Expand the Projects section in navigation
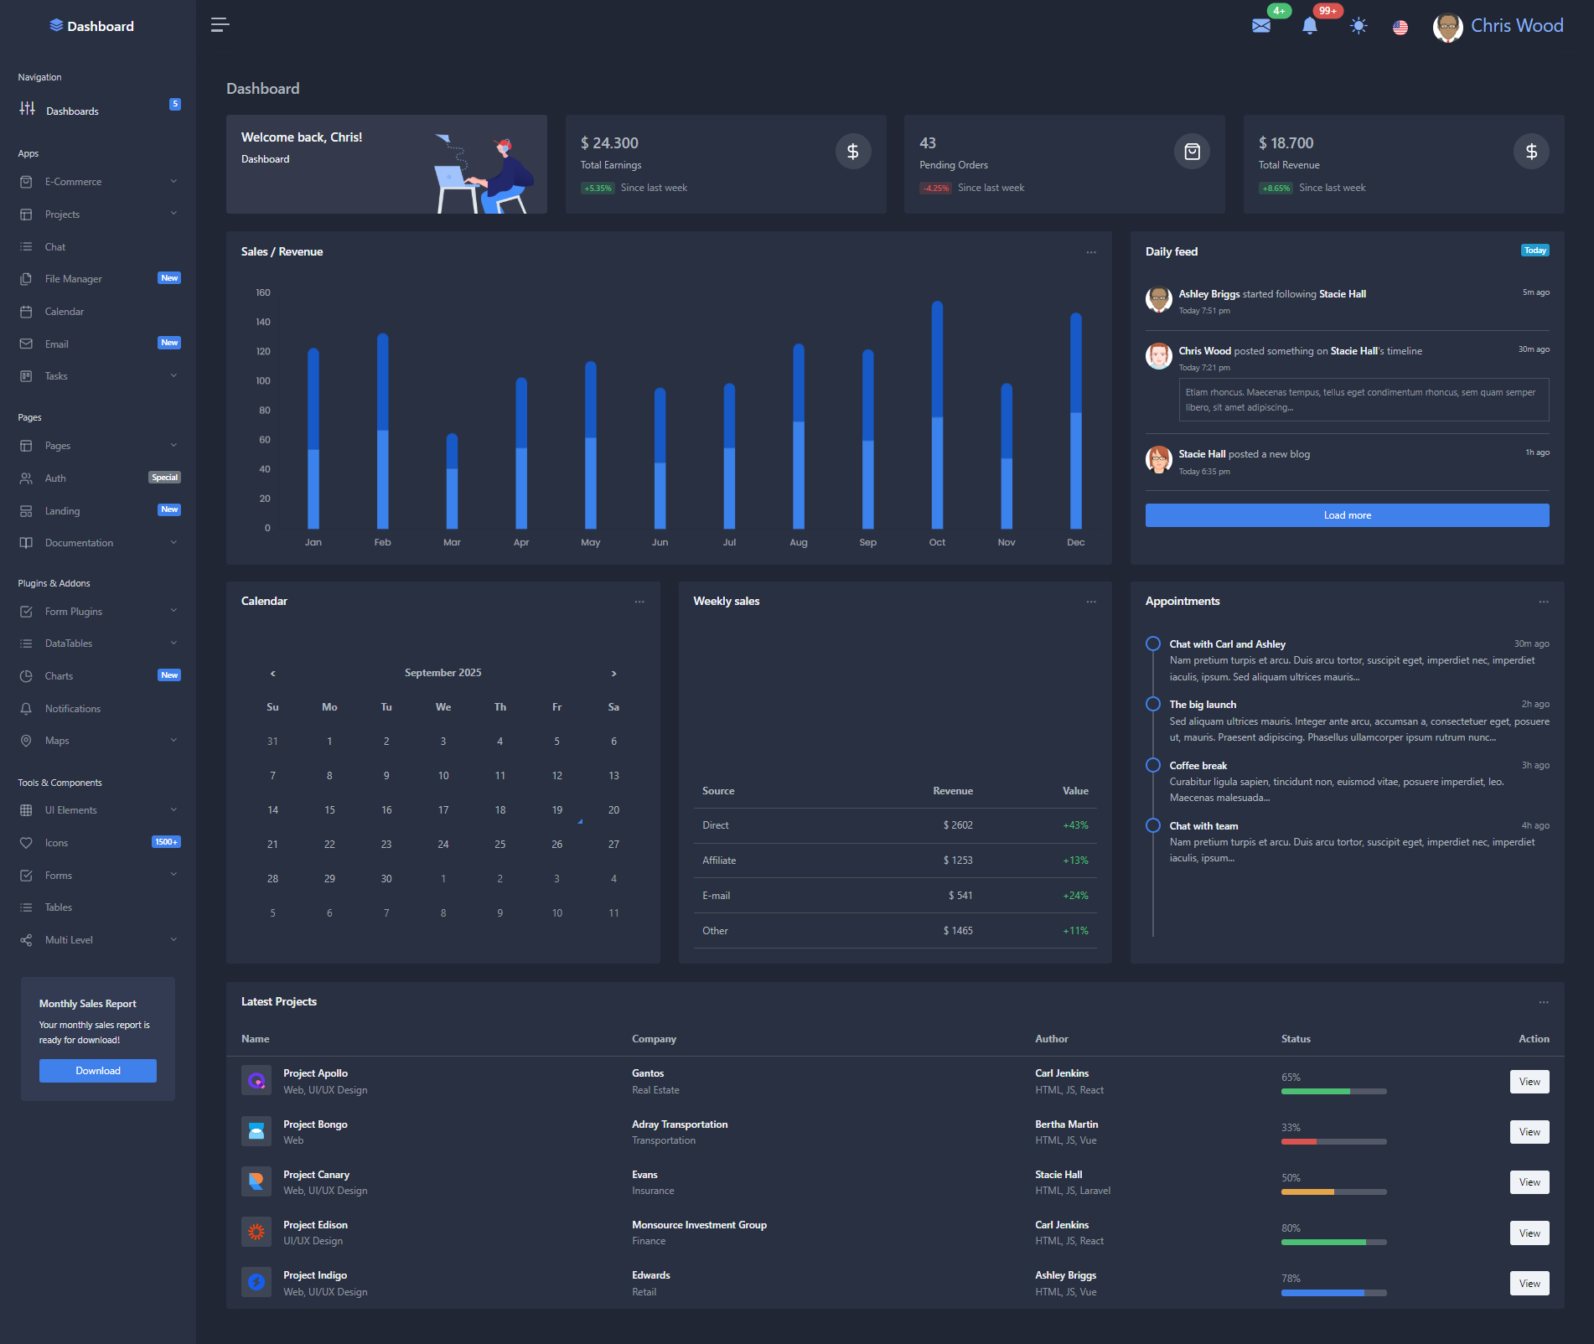Viewport: 1594px width, 1344px height. click(62, 214)
